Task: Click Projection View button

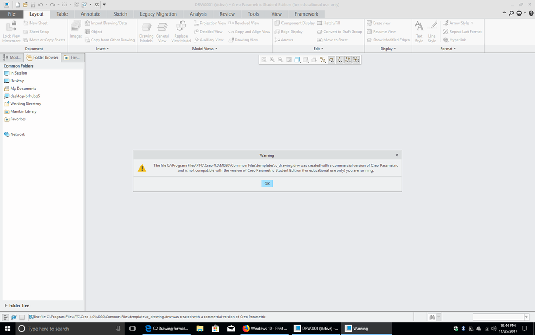Action: pos(210,23)
